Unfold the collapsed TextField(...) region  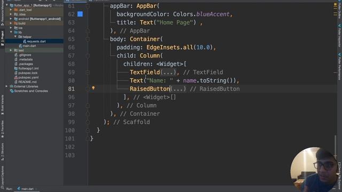[168, 73]
